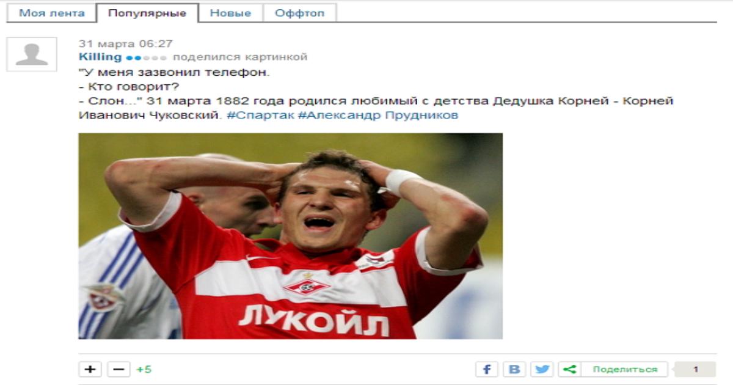This screenshot has height=385, width=733.
Task: Open the Новые tab
Action: [230, 13]
